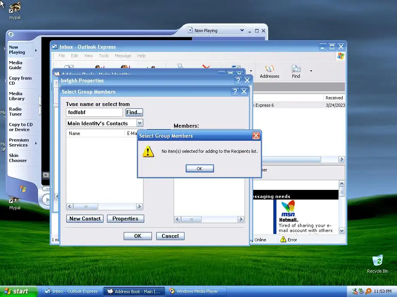Viewport: 397px width, 297px height.
Task: Expand Now Playing arrow in Media Player sidebar
Action: 36,50
